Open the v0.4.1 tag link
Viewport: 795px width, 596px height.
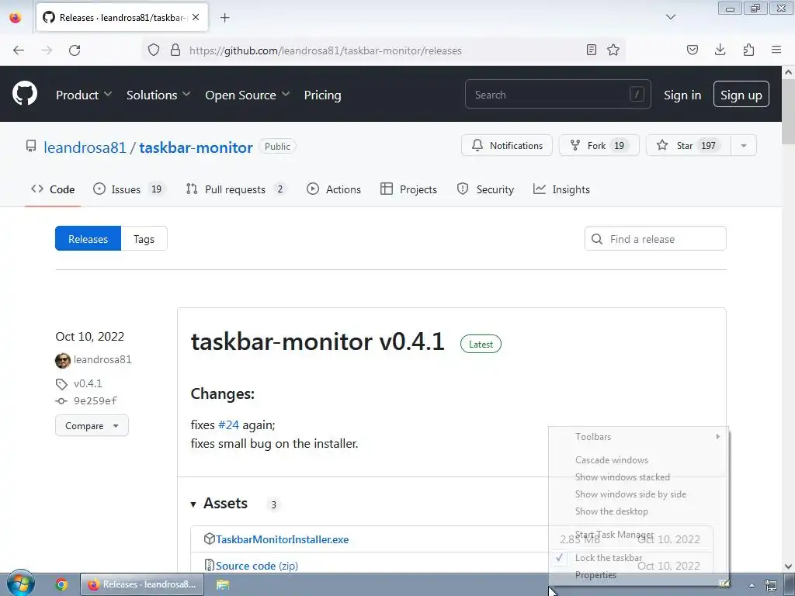(x=88, y=383)
